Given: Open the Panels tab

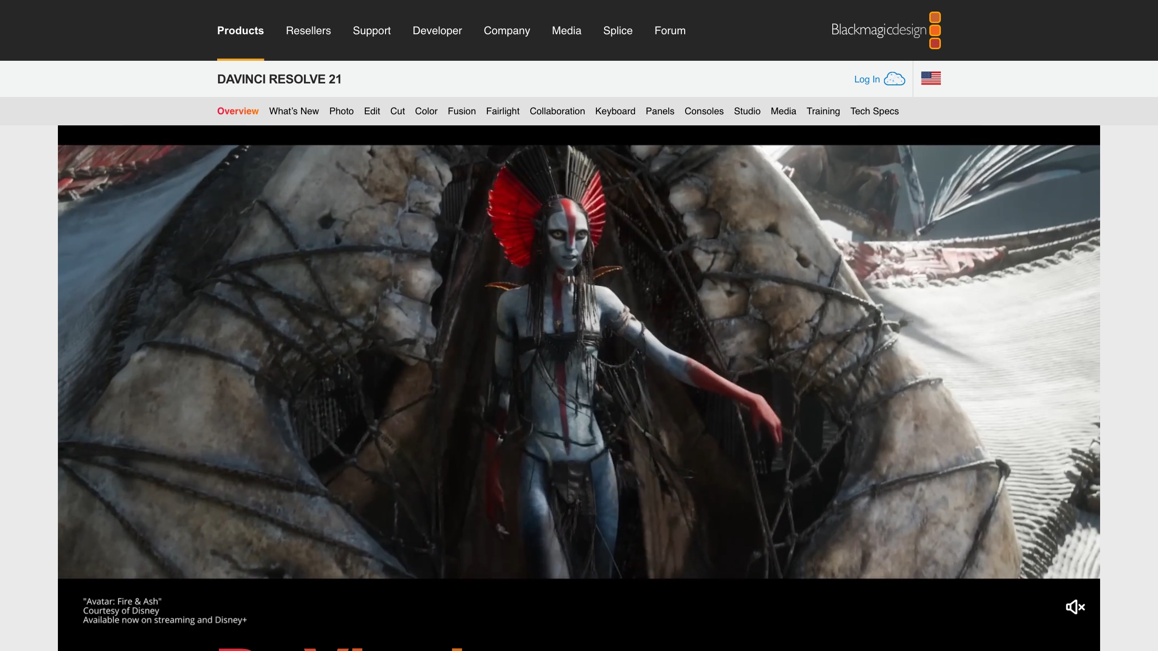Looking at the screenshot, I should click(660, 111).
